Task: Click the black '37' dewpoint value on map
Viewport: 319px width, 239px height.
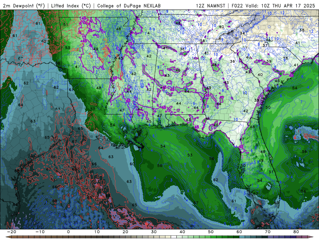Action: pos(265,45)
